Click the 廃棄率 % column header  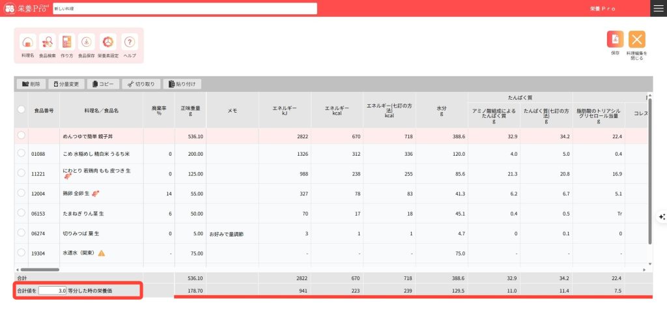pyautogui.click(x=159, y=110)
